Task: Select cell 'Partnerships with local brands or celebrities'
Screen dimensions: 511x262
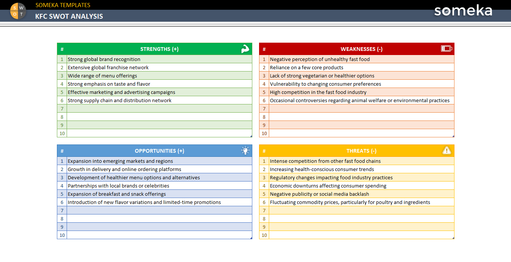Action: coord(159,186)
